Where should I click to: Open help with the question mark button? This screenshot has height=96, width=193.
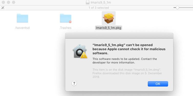pyautogui.click(x=74, y=84)
